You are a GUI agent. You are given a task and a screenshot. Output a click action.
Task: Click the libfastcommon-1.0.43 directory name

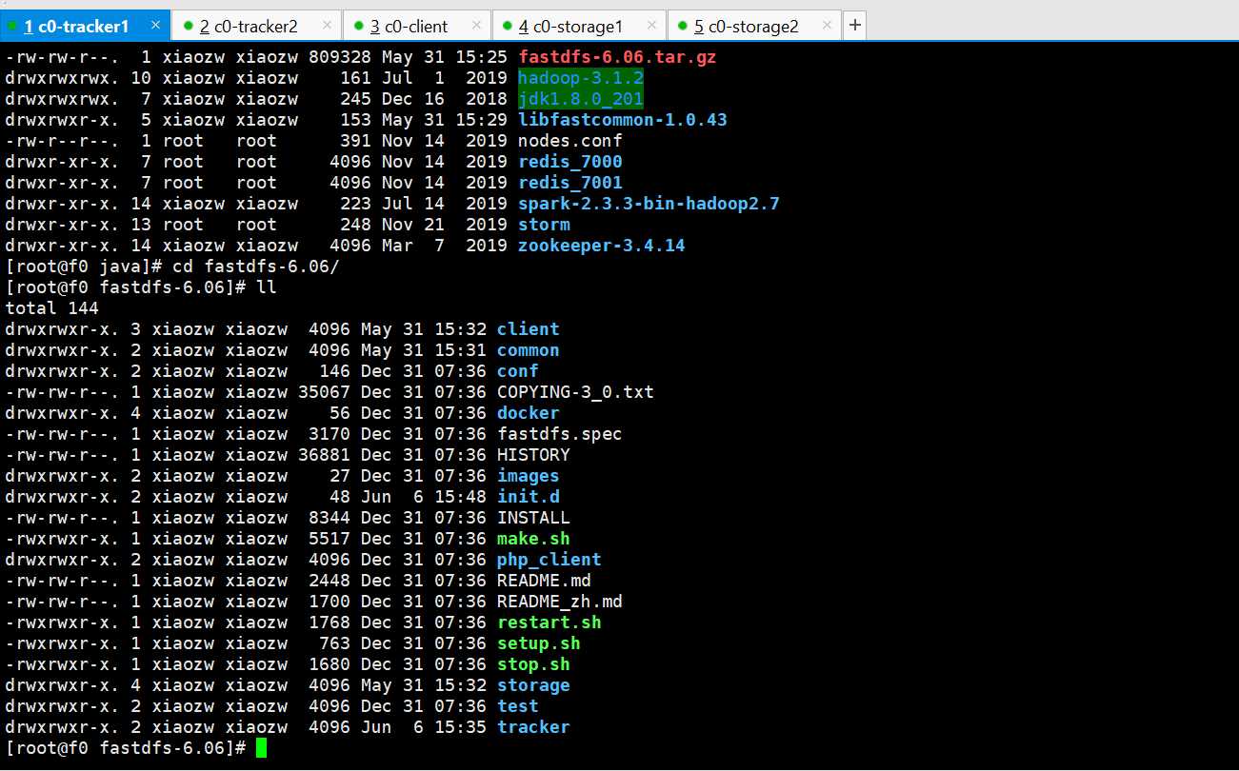[623, 120]
